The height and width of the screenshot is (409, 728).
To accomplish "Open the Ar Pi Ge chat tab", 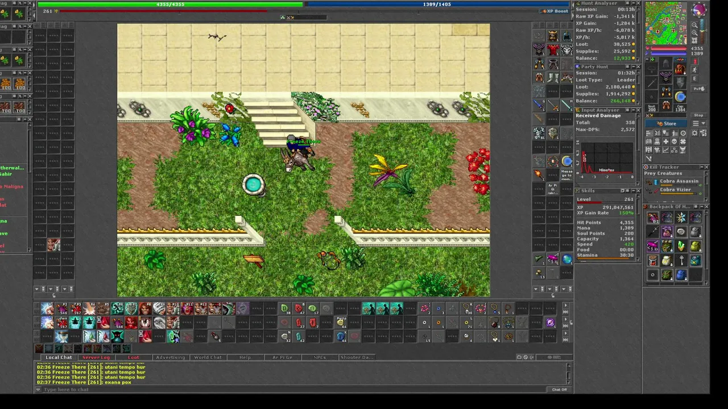I will tap(282, 357).
